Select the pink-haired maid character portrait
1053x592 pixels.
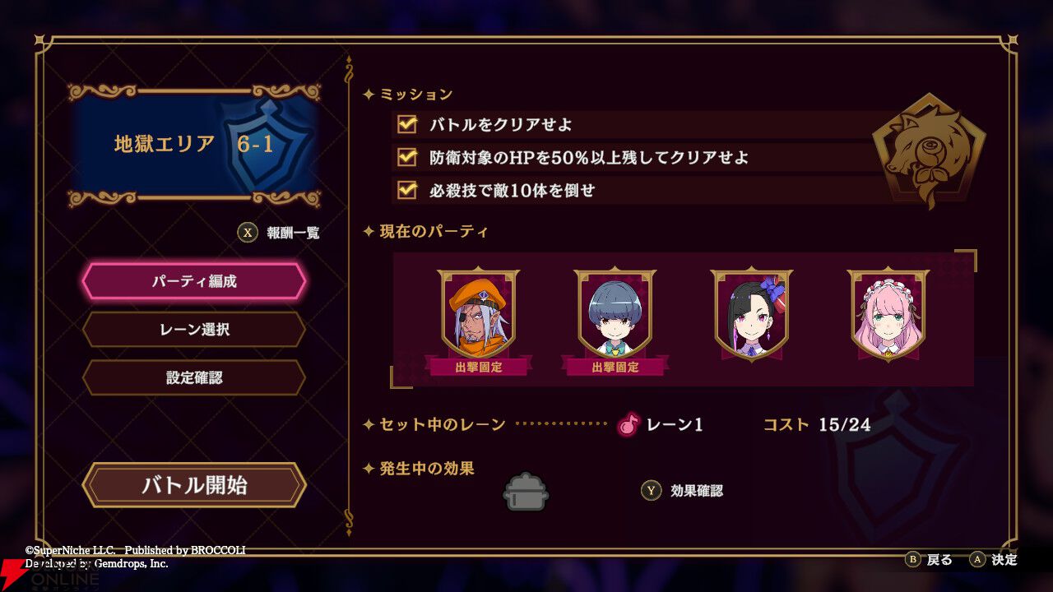point(888,315)
